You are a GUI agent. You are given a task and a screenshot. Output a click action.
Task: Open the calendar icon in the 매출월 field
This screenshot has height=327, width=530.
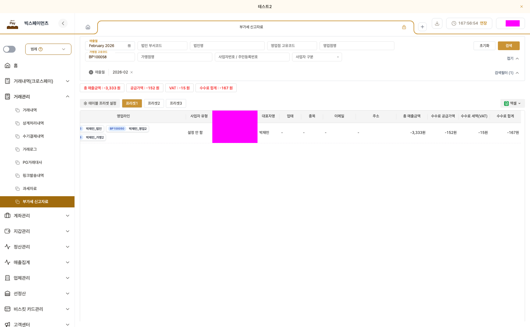129,46
